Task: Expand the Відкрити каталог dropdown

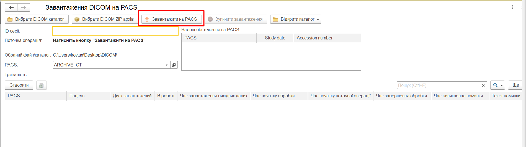Action: pos(318,19)
